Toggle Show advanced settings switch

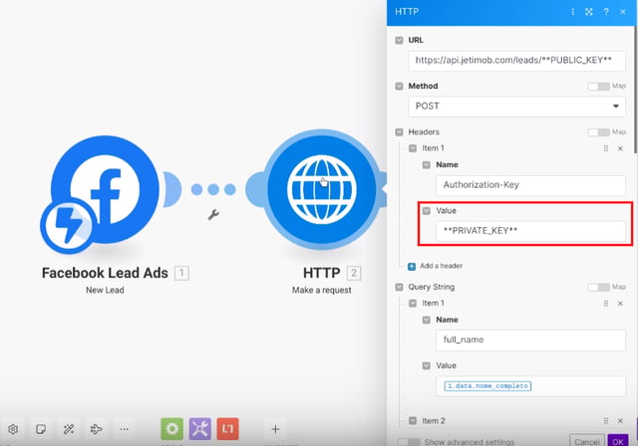pyautogui.click(x=409, y=442)
